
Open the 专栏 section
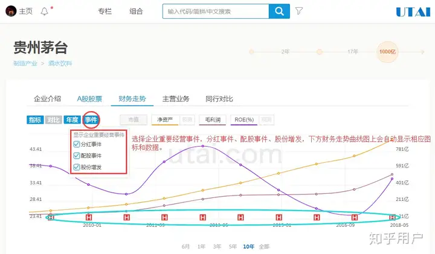tap(105, 11)
